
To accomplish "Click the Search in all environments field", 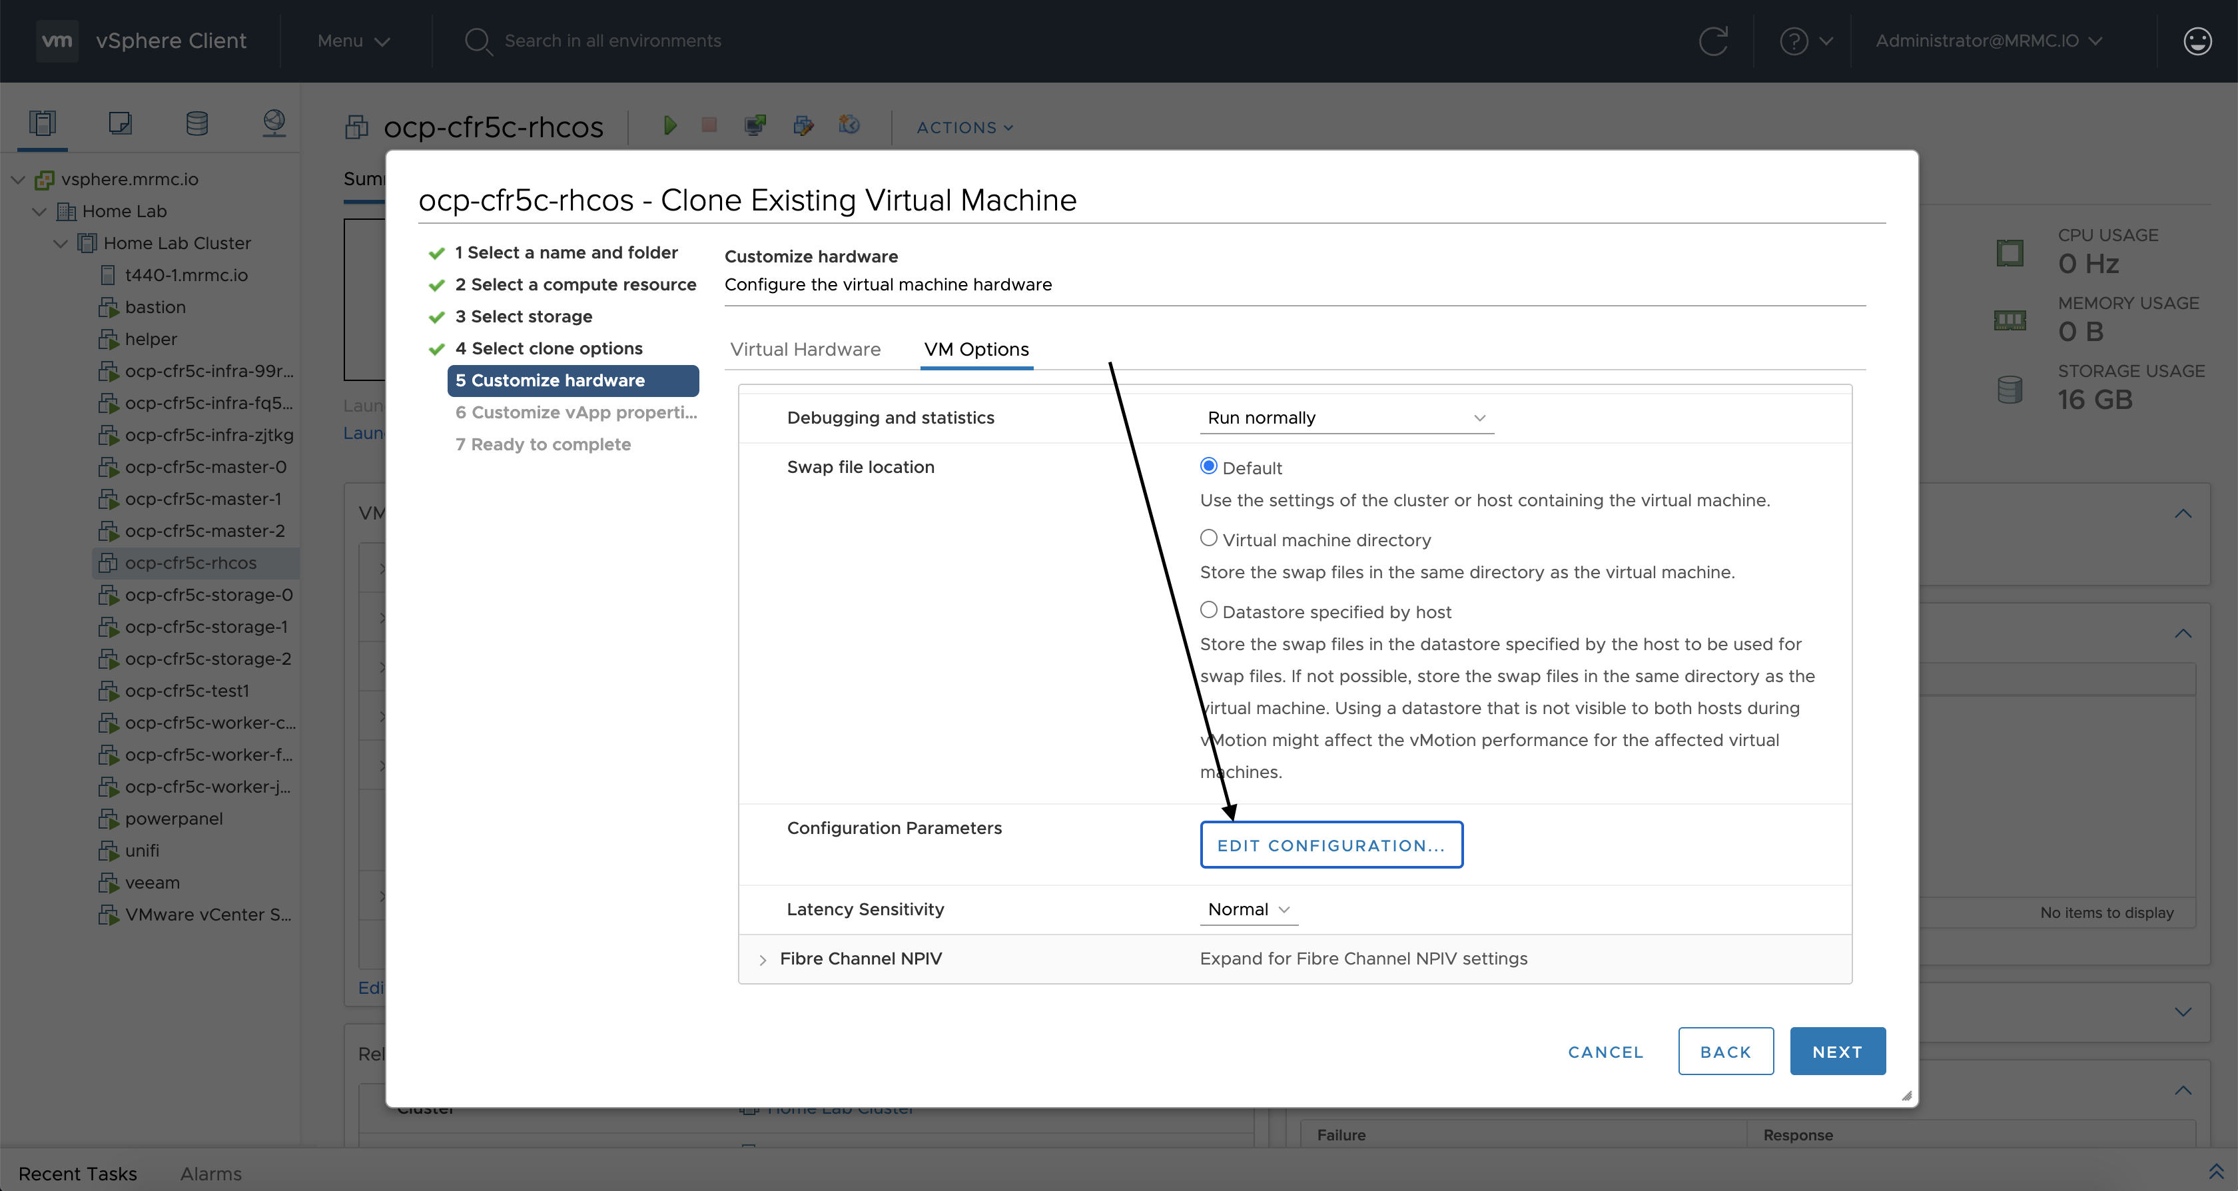I will [614, 41].
